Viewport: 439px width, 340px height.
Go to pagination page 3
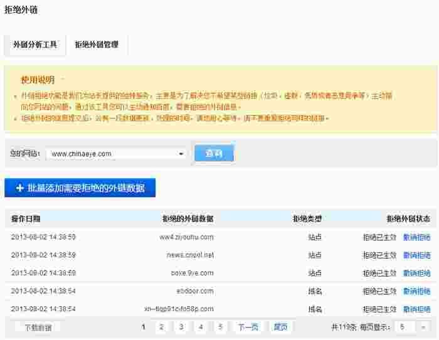point(181,327)
